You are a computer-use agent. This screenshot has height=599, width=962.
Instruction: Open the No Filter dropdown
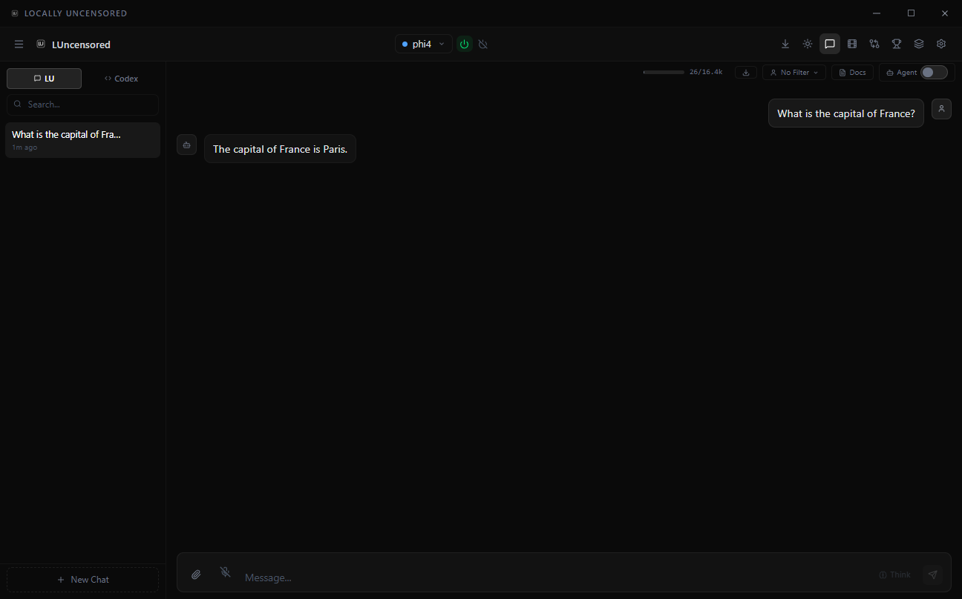[794, 72]
